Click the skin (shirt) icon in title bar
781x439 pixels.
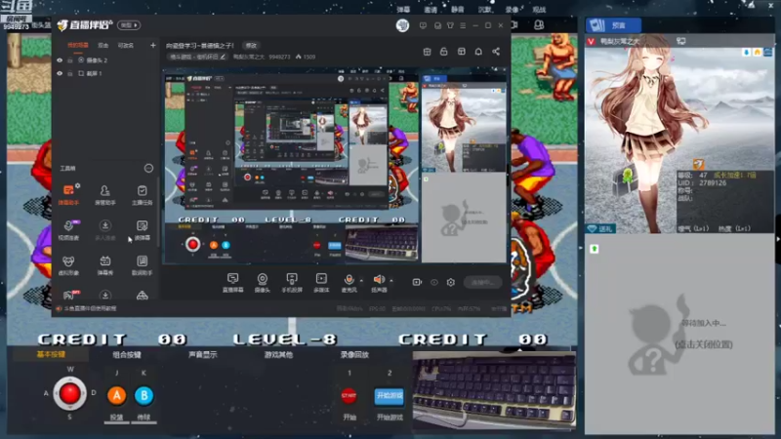click(x=450, y=25)
